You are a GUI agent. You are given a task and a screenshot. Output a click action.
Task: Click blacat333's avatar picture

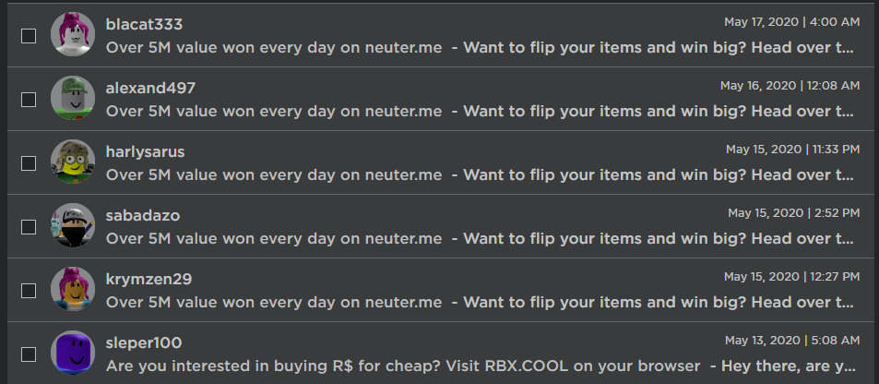click(73, 35)
